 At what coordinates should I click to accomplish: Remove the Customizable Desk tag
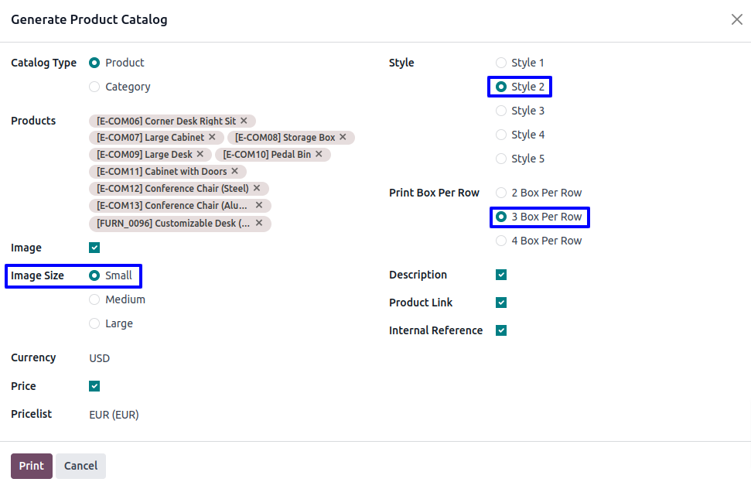coord(259,223)
